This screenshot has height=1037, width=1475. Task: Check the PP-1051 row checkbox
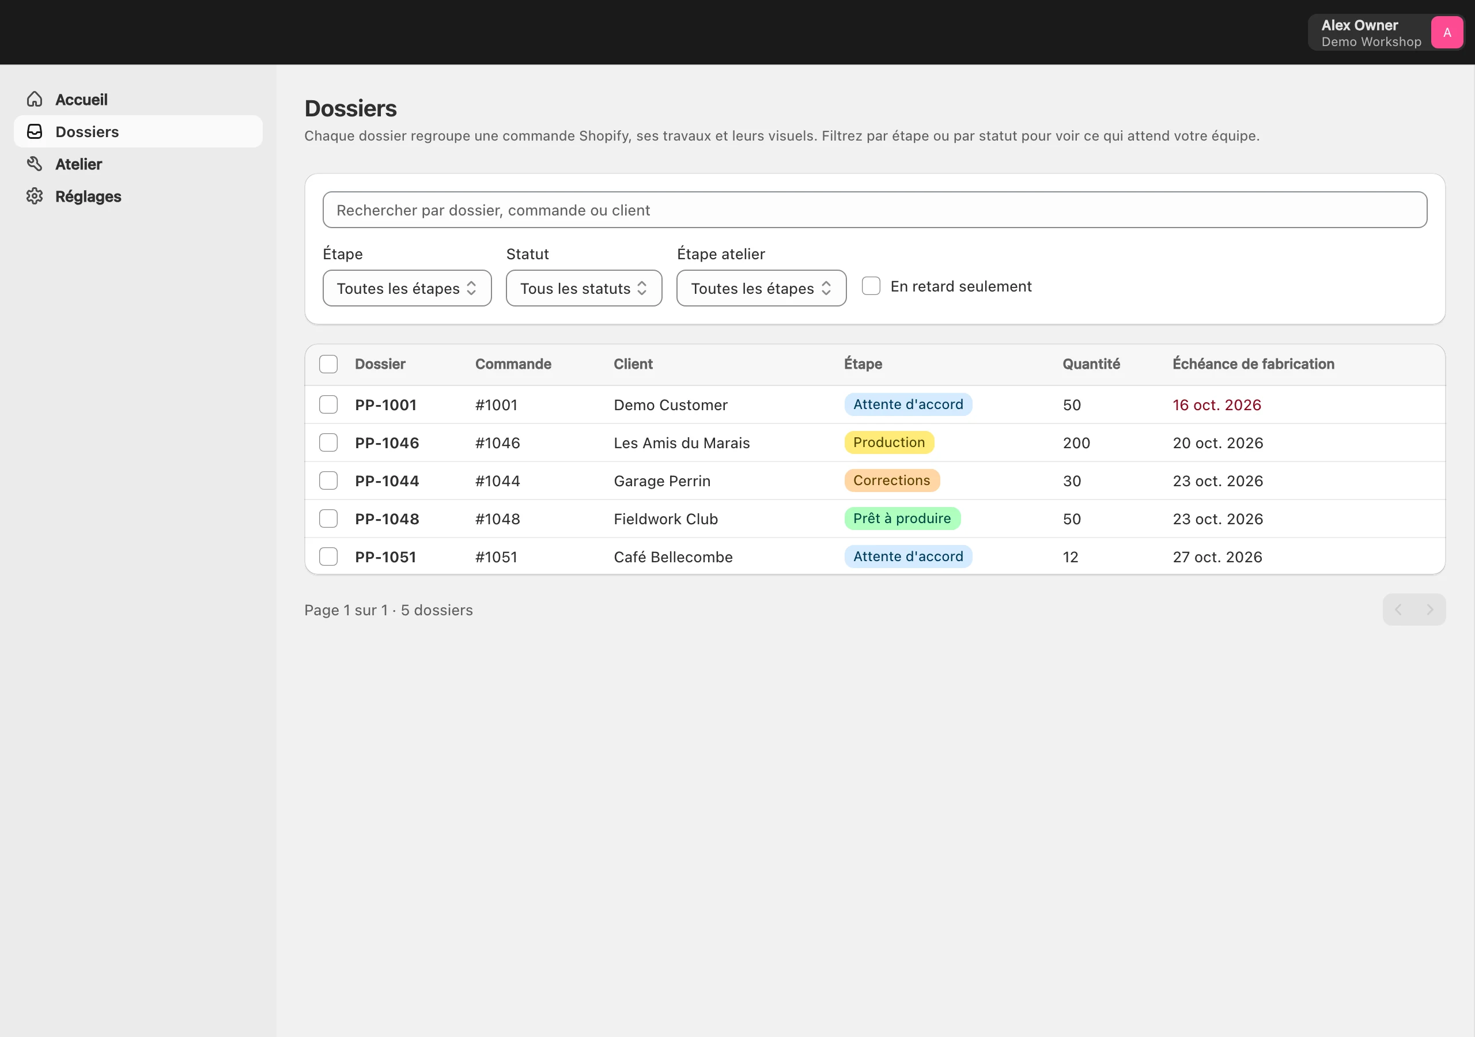pos(328,556)
